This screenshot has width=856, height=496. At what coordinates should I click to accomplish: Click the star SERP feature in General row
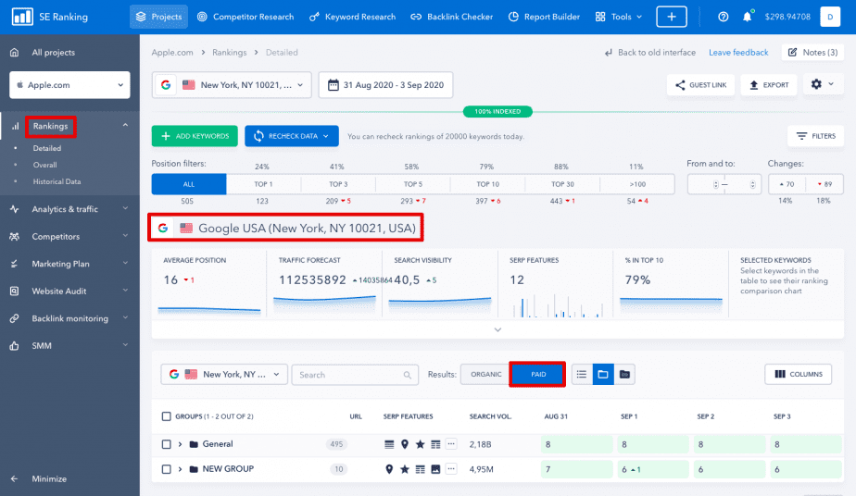coord(420,444)
